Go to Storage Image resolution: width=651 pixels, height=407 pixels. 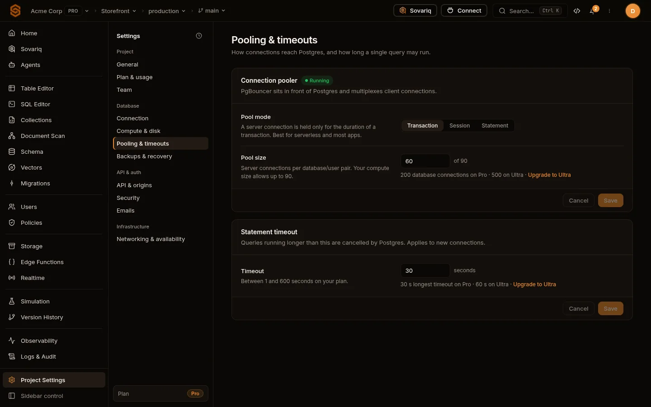click(54, 246)
